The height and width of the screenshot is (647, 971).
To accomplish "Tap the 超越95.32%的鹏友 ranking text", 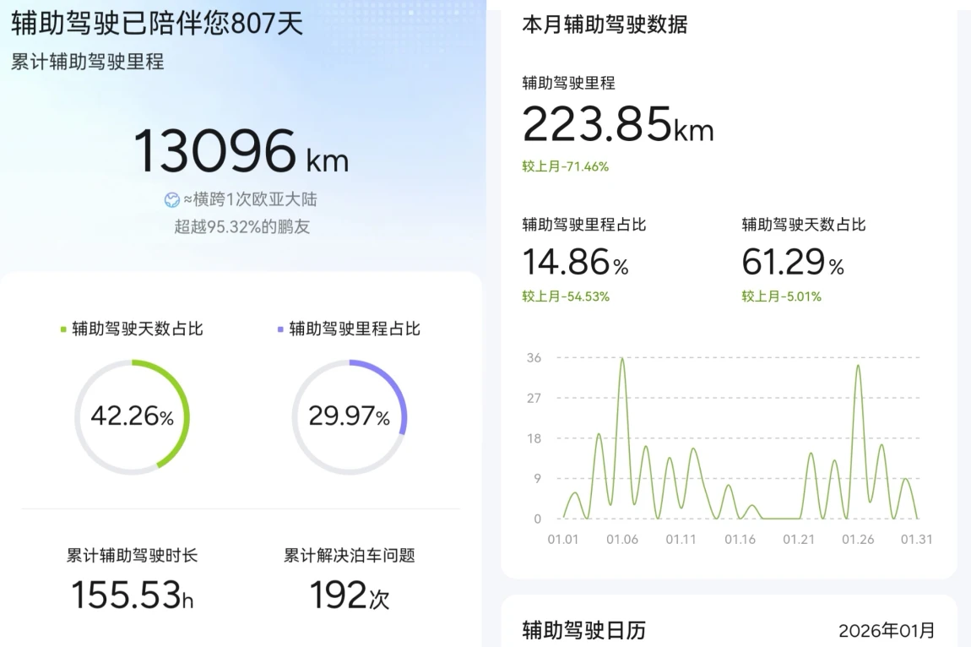I will pos(241,226).
